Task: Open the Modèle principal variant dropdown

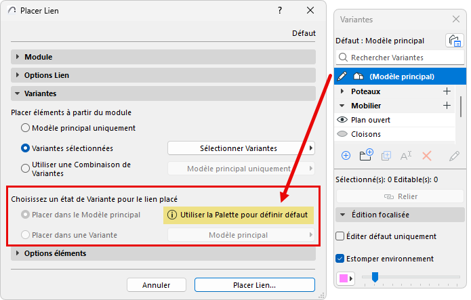Action: coord(241,235)
